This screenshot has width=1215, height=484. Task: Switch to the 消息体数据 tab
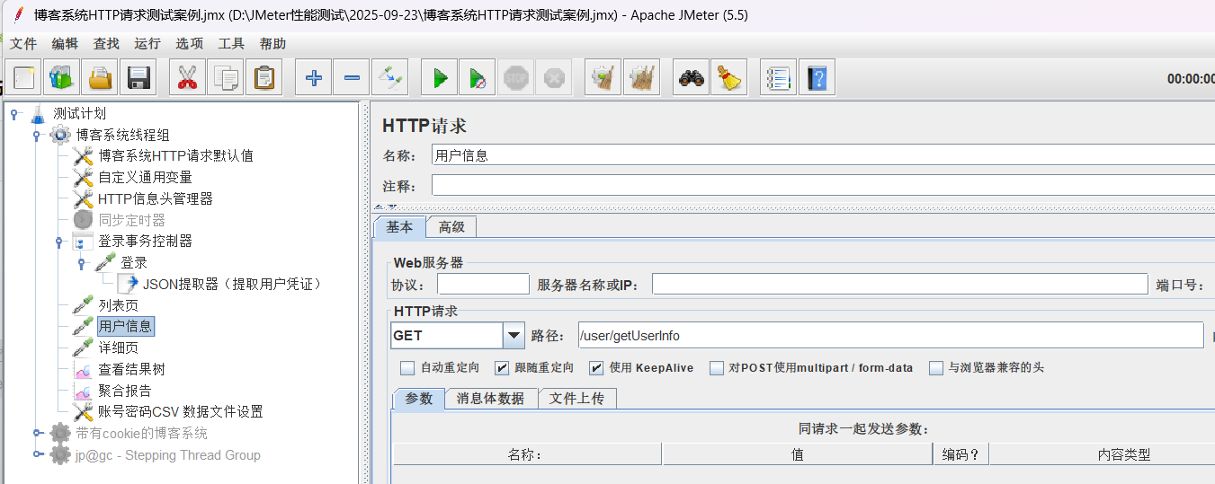point(491,399)
